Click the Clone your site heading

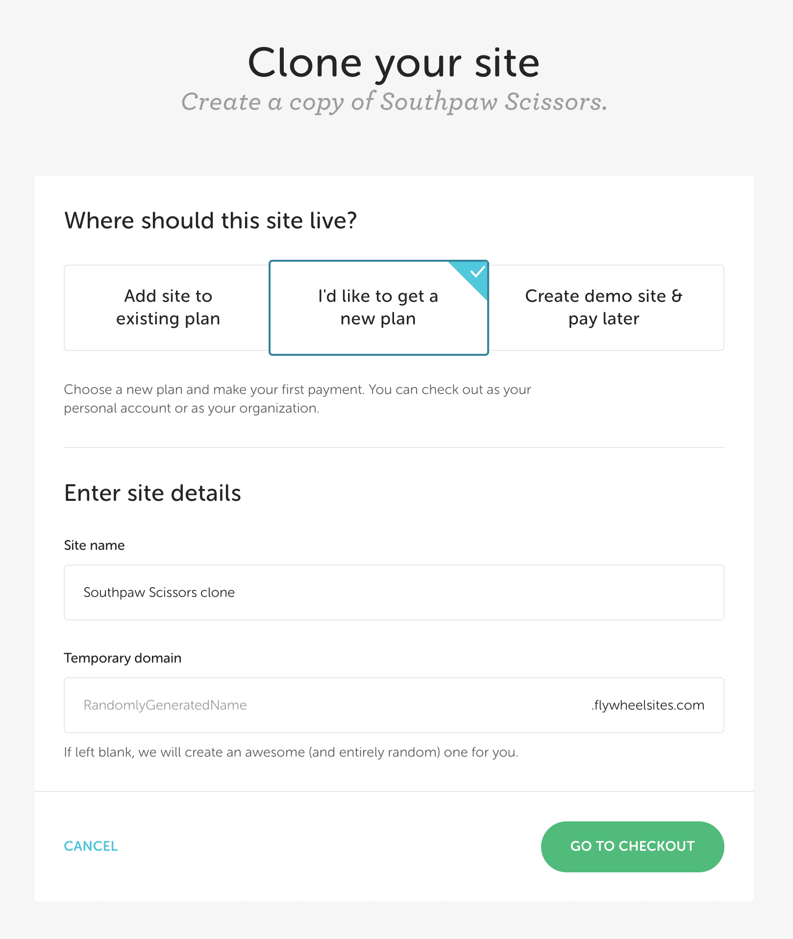(x=394, y=63)
